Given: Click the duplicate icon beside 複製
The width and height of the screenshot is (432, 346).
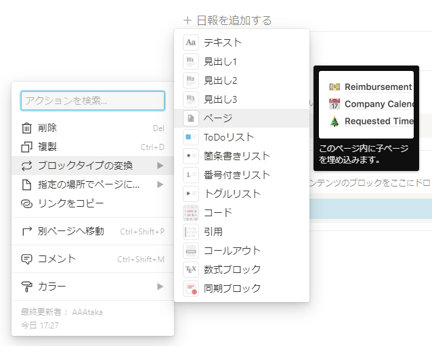Looking at the screenshot, I should (x=26, y=147).
